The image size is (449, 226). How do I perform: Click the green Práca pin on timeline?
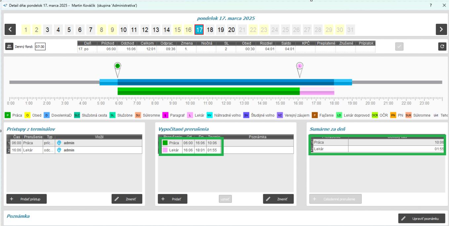(117, 65)
